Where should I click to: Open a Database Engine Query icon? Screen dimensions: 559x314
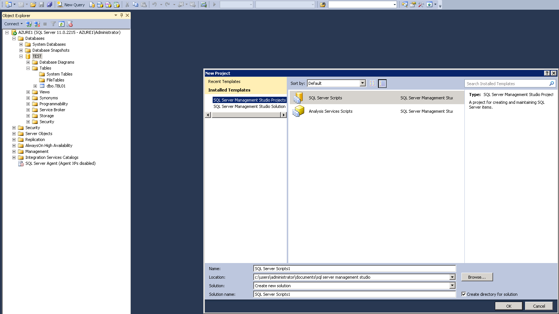pos(92,4)
